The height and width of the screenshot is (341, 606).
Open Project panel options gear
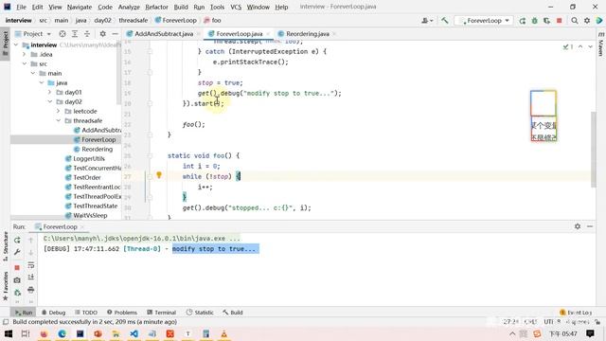point(103,34)
